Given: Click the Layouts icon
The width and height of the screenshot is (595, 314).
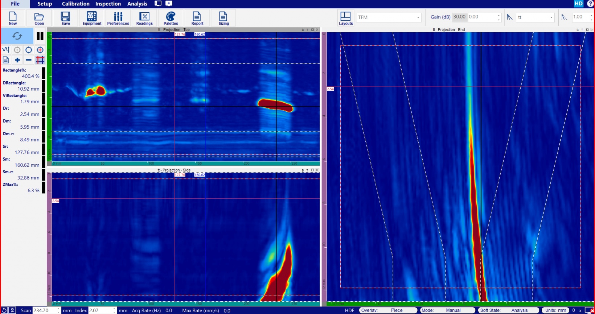Looking at the screenshot, I should (x=345, y=18).
